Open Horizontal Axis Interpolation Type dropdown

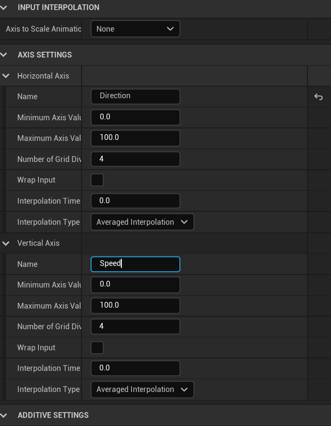click(142, 222)
